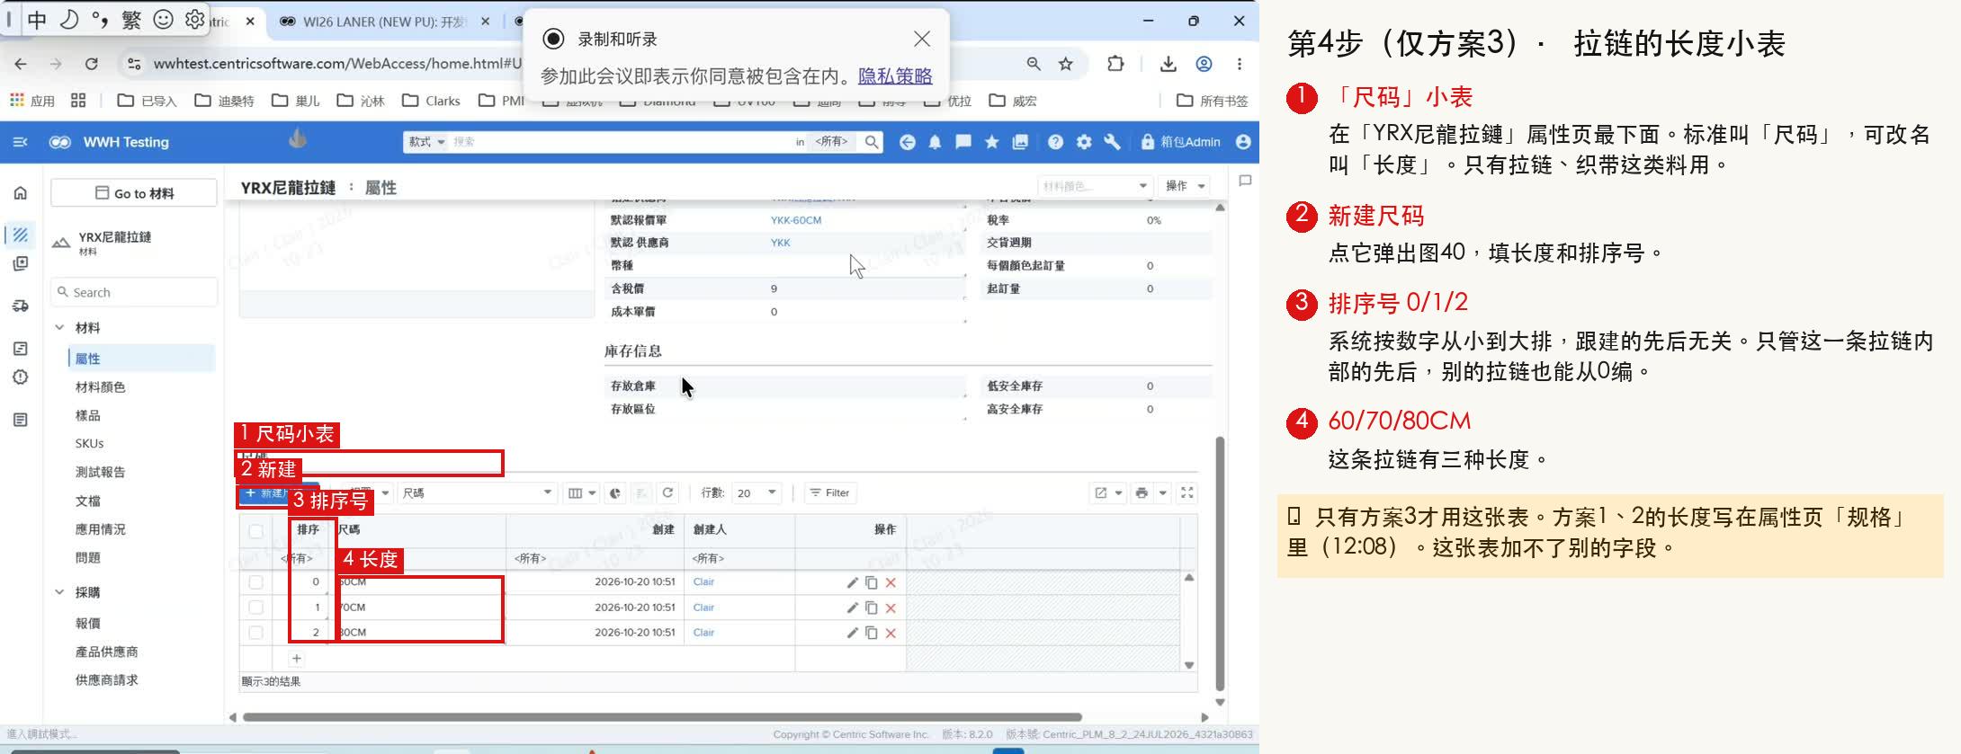Tick the checkbox for the 60CM row
Screen dimensions: 1961x754
[x=256, y=582]
